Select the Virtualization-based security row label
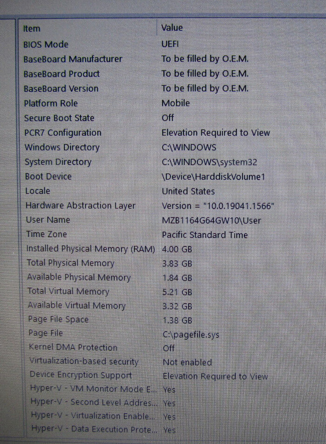This screenshot has height=444, width=326. coord(84,361)
